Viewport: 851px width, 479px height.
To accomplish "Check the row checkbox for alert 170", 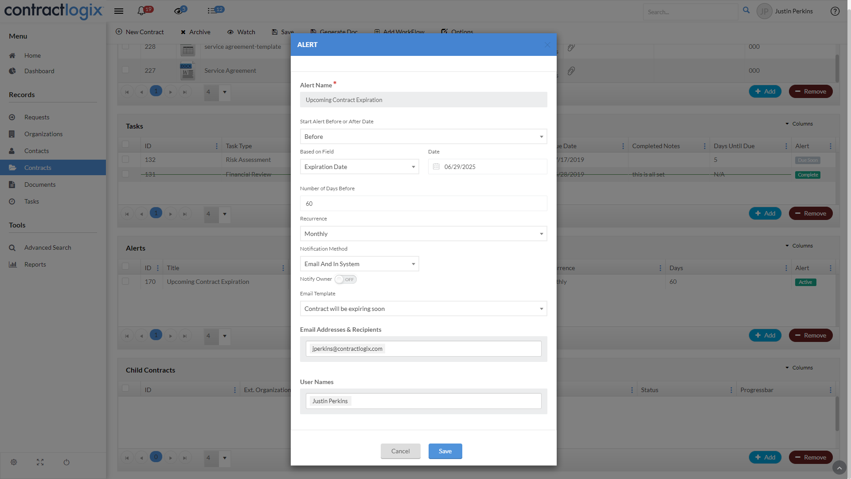I will coord(125,281).
